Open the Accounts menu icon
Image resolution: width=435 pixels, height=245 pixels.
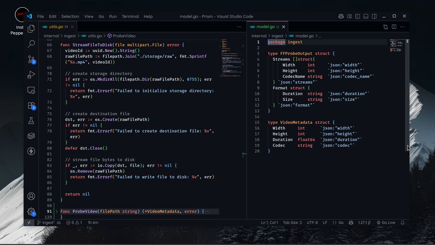tap(31, 196)
